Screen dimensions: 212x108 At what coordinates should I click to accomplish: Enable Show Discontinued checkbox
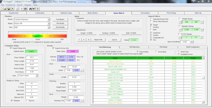point(151,21)
